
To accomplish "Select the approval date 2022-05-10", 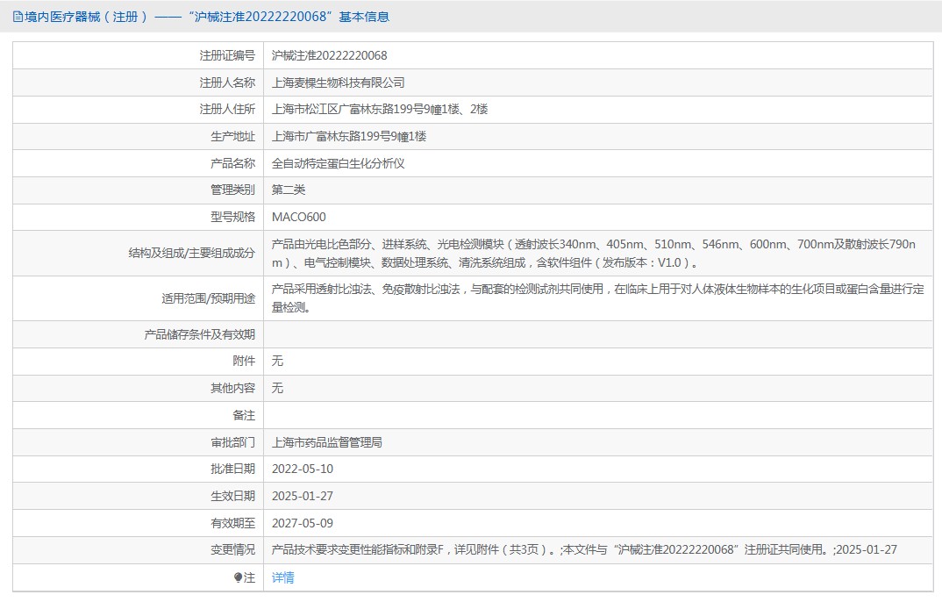I will tap(303, 469).
